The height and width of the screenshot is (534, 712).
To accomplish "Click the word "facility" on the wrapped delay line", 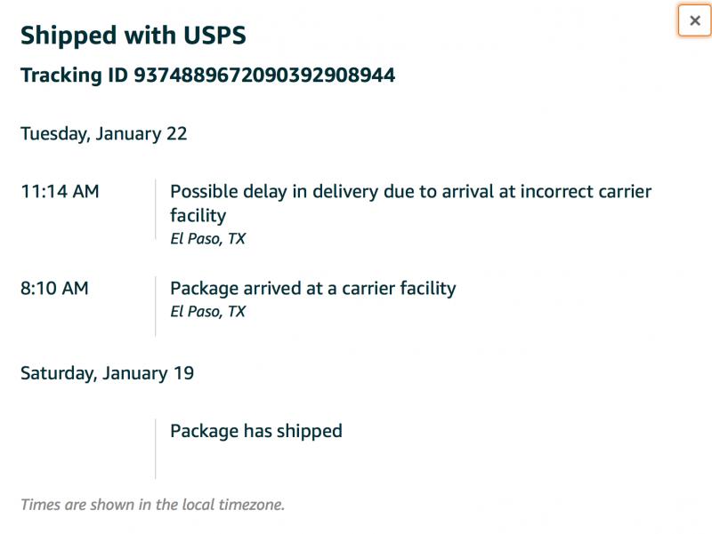I will [x=198, y=216].
